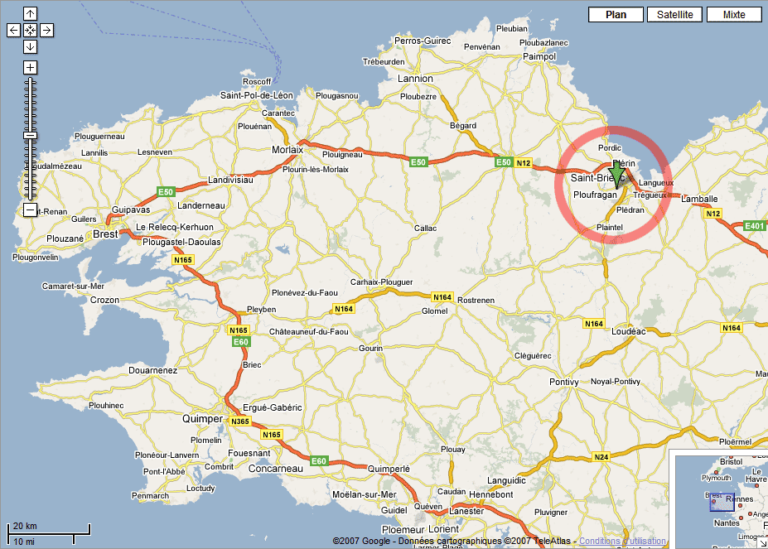This screenshot has height=549, width=768.
Task: Click the Quimper city label
Action: pyautogui.click(x=202, y=419)
